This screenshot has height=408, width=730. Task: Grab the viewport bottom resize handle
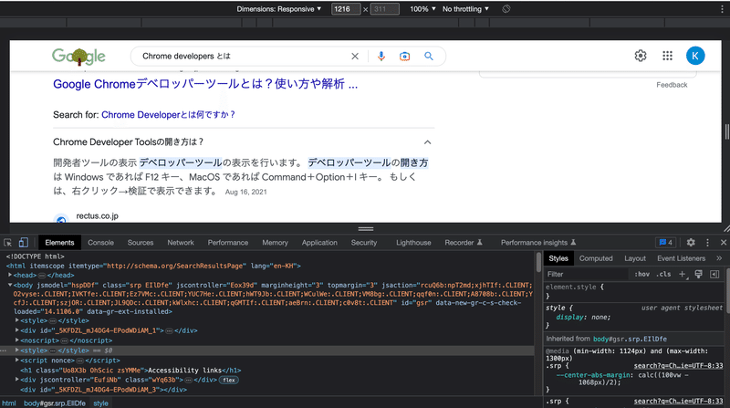(366, 229)
